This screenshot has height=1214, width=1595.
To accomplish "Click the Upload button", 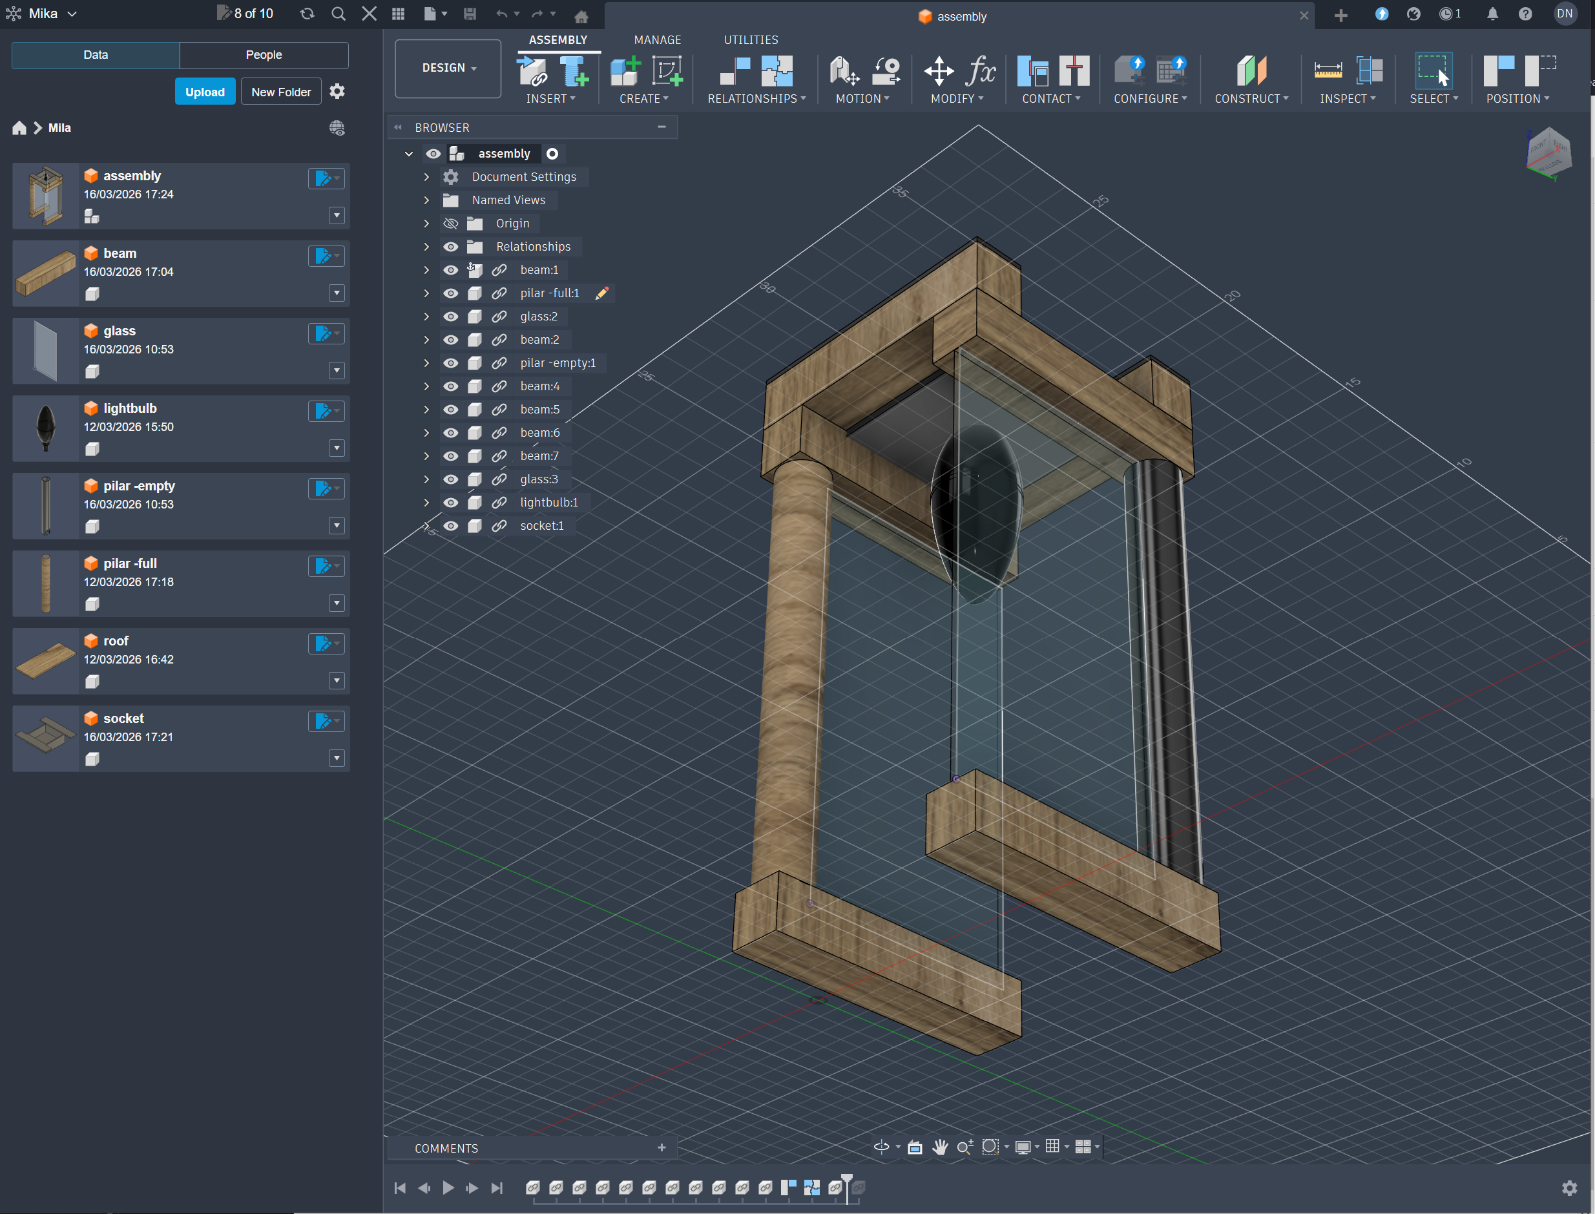I will tap(204, 92).
